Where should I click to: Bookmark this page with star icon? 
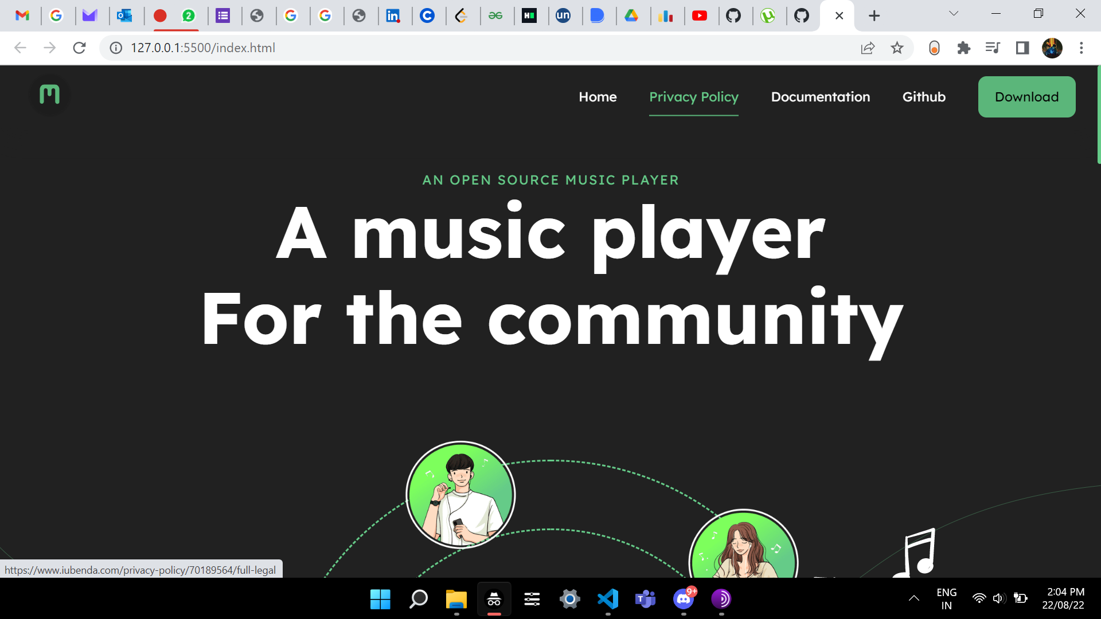897,48
